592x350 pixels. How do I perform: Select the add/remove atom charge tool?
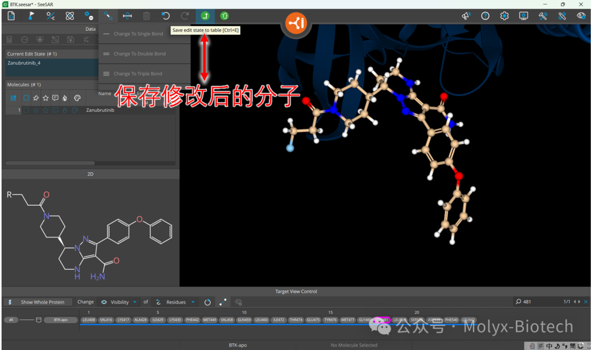coord(89,16)
